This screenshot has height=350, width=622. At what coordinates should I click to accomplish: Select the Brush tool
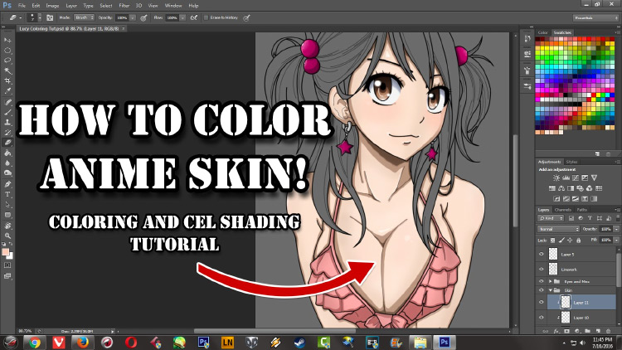(x=7, y=112)
